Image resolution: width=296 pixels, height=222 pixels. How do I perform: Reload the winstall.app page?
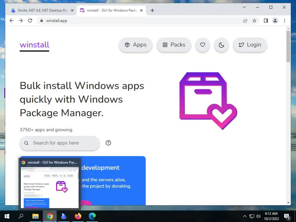(30, 21)
